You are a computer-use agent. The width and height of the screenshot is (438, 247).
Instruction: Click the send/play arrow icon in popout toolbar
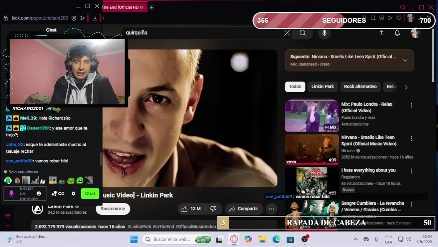82,18
